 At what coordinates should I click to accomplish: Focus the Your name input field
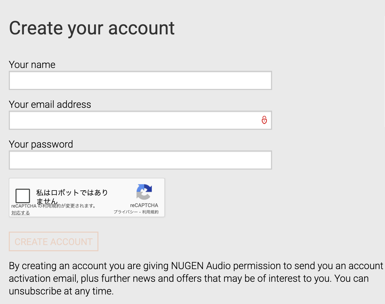[x=140, y=80]
